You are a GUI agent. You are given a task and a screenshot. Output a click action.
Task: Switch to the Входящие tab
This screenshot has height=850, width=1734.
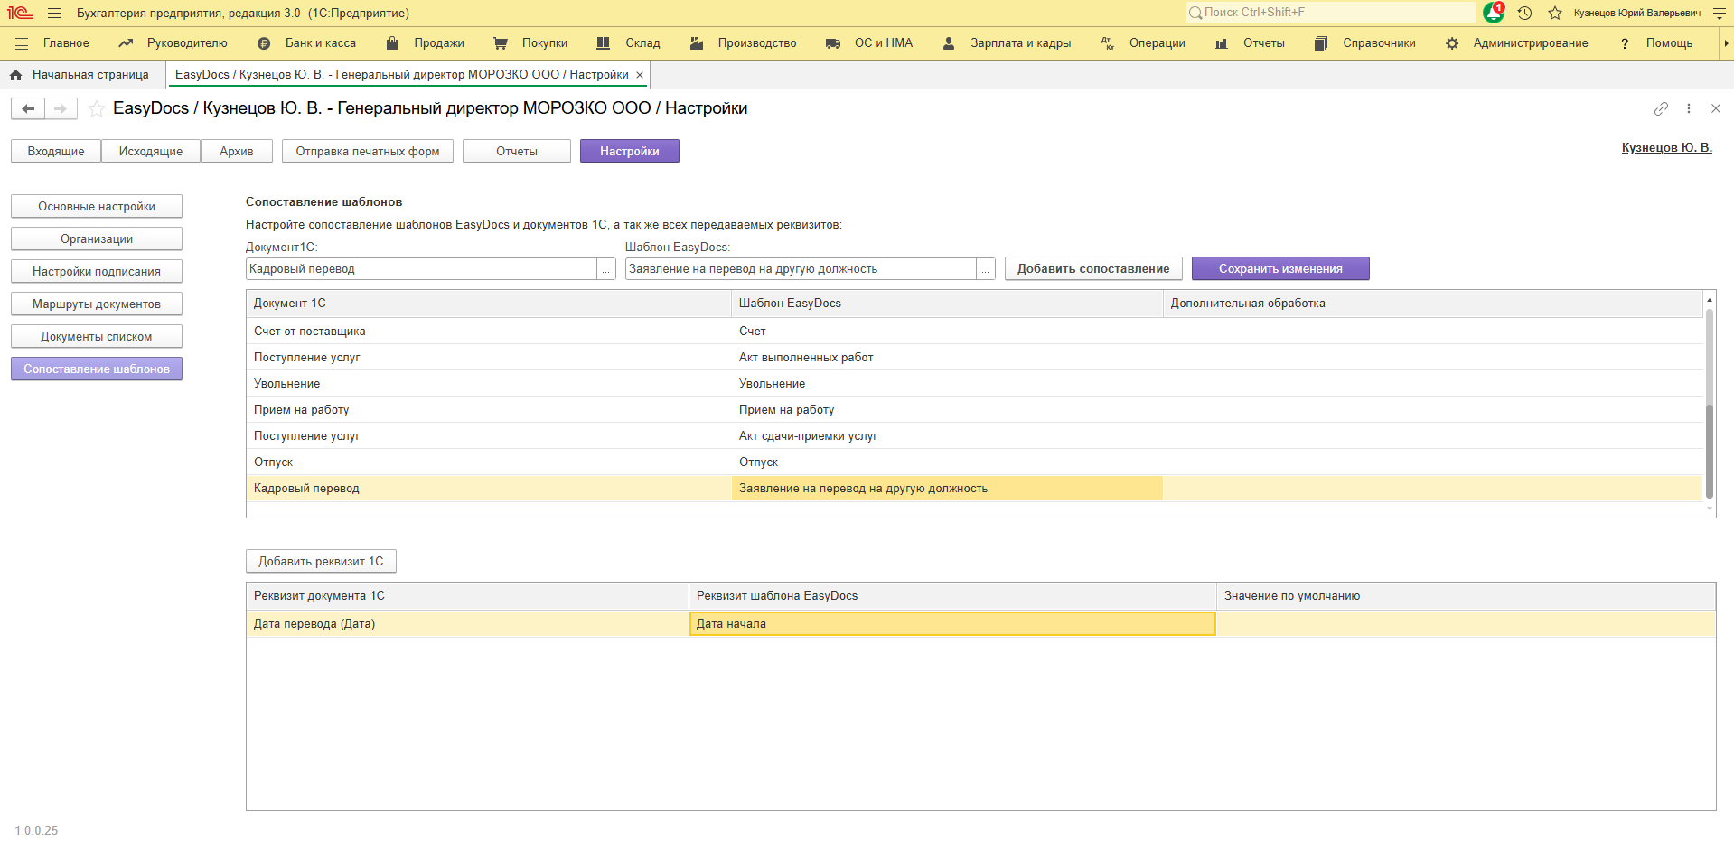(56, 151)
